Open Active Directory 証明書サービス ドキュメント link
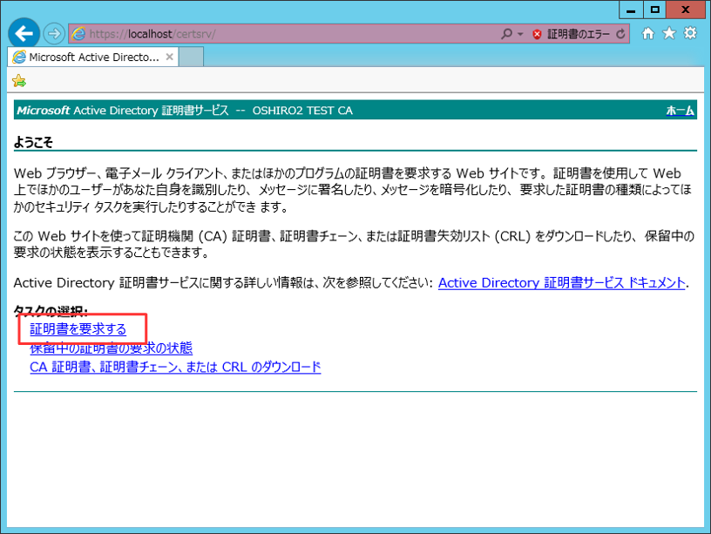 coord(561,283)
